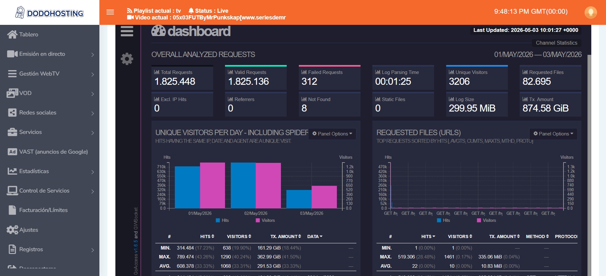This screenshot has height=276, width=606.
Task: Toggle Visitors legend in requested files chart
Action: click(x=486, y=220)
